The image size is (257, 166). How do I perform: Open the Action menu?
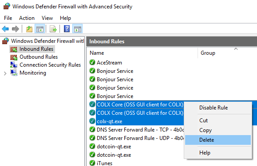(x=27, y=18)
